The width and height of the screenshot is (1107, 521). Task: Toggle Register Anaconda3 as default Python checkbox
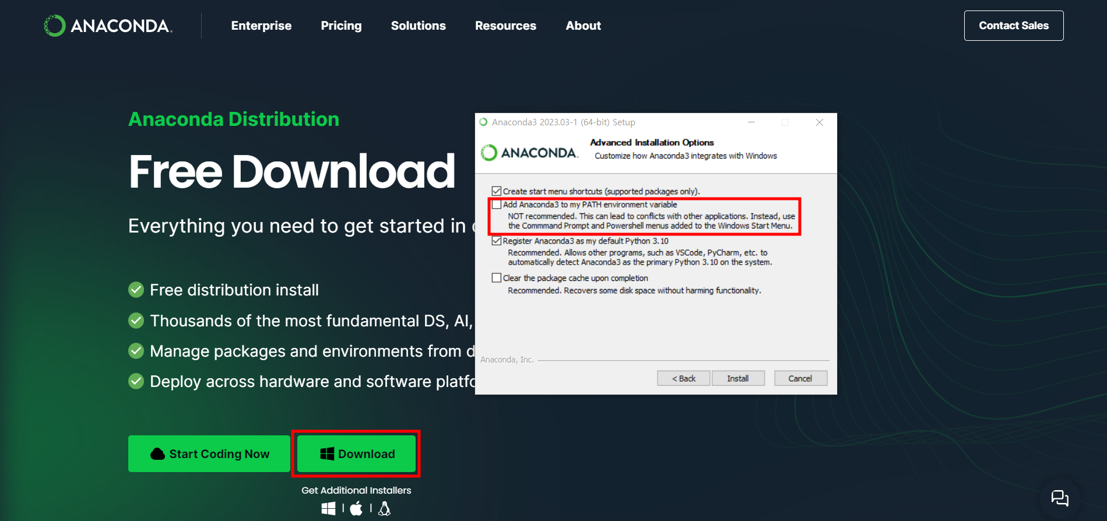tap(497, 241)
